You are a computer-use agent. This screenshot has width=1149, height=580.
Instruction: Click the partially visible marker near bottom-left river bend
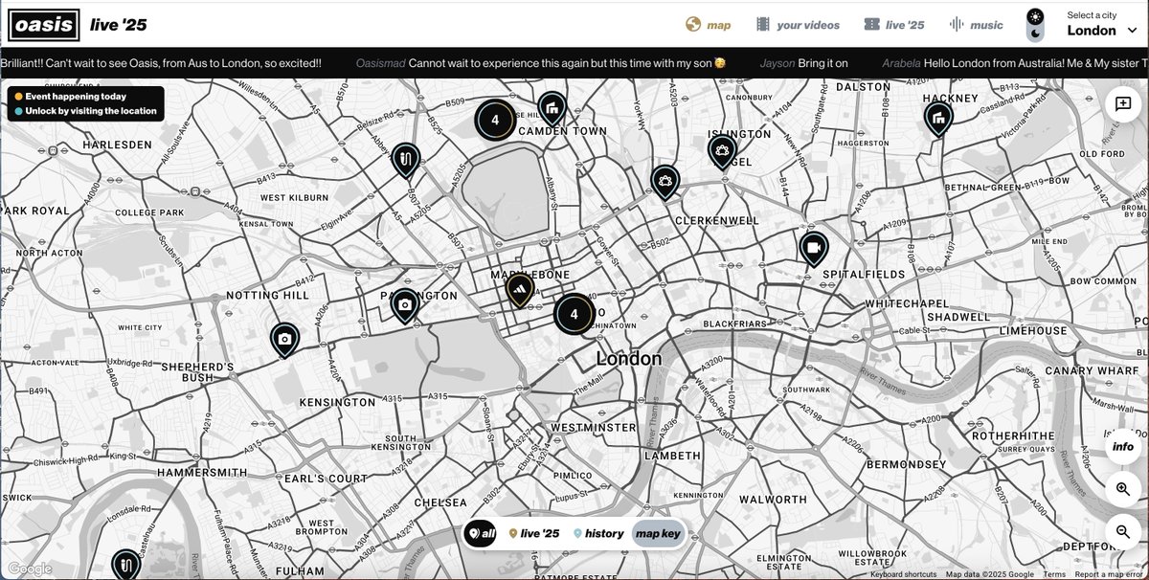click(125, 565)
